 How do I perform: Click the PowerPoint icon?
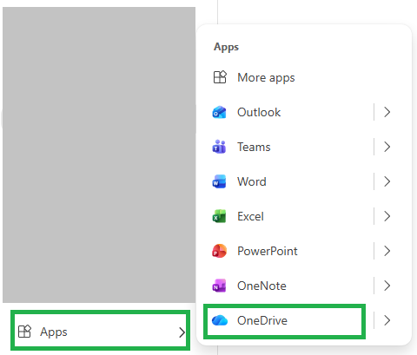(219, 251)
